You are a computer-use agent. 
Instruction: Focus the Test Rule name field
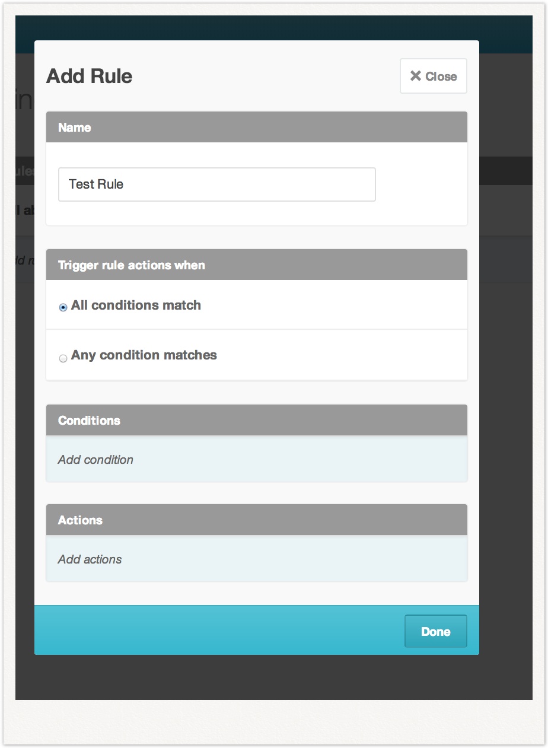click(x=217, y=184)
